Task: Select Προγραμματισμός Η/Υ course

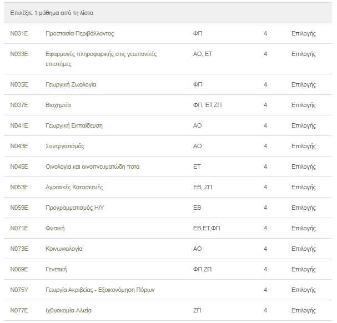Action: [x=75, y=208]
